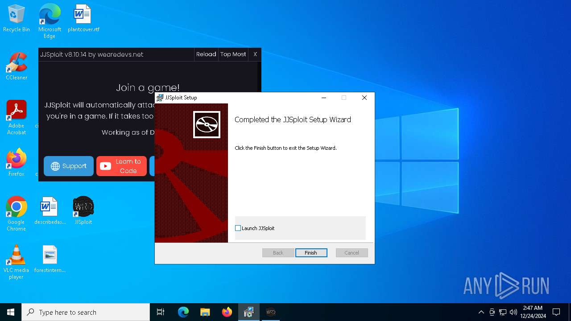The width and height of the screenshot is (571, 321).
Task: Click the JJSploit window vertical scrollbar
Action: coord(259,77)
